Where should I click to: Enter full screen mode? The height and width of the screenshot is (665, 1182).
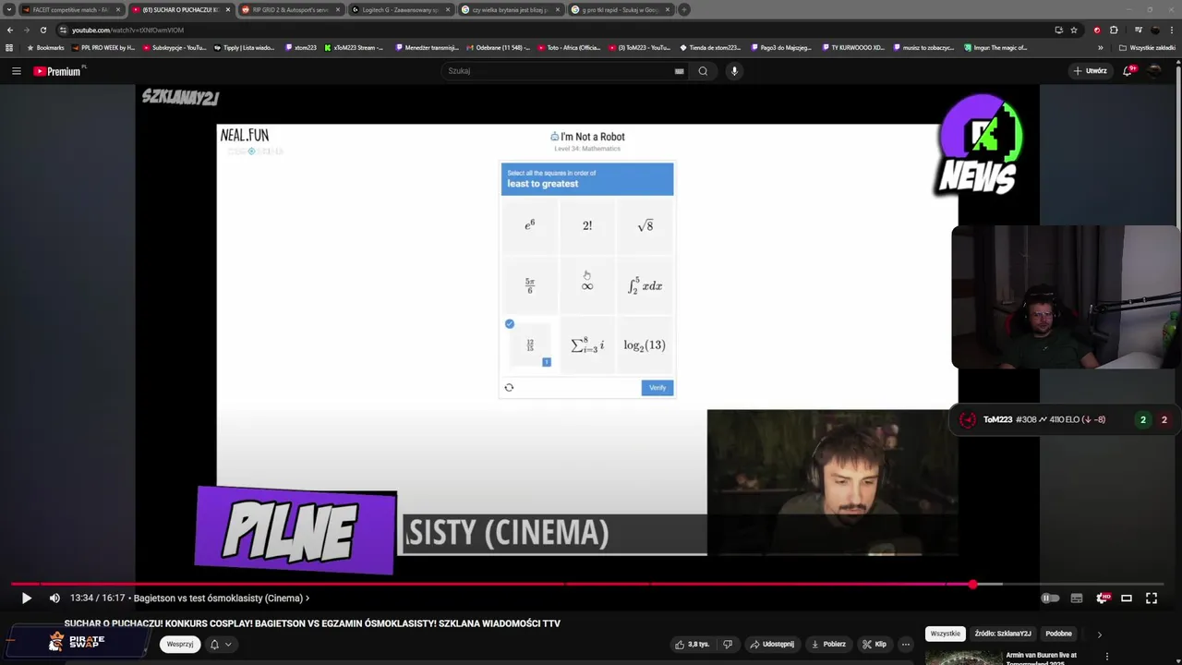click(1152, 598)
